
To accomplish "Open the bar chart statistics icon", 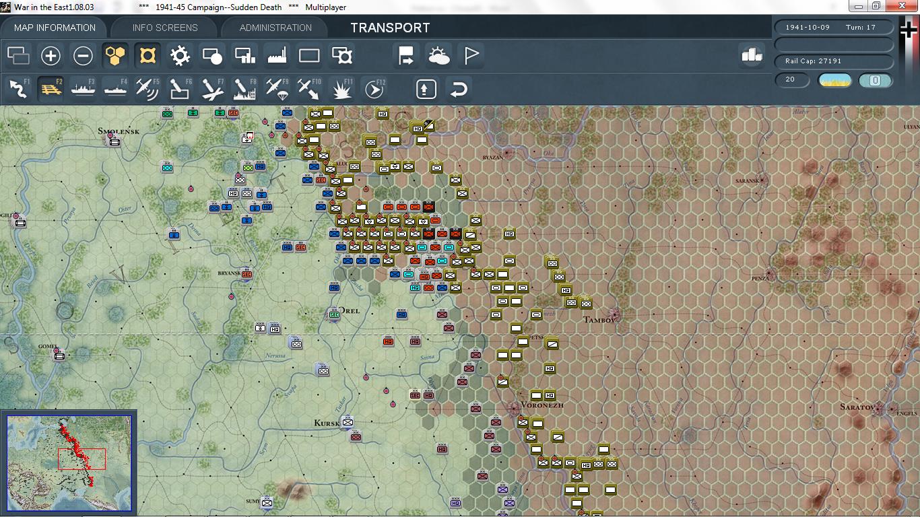I will click(x=752, y=55).
